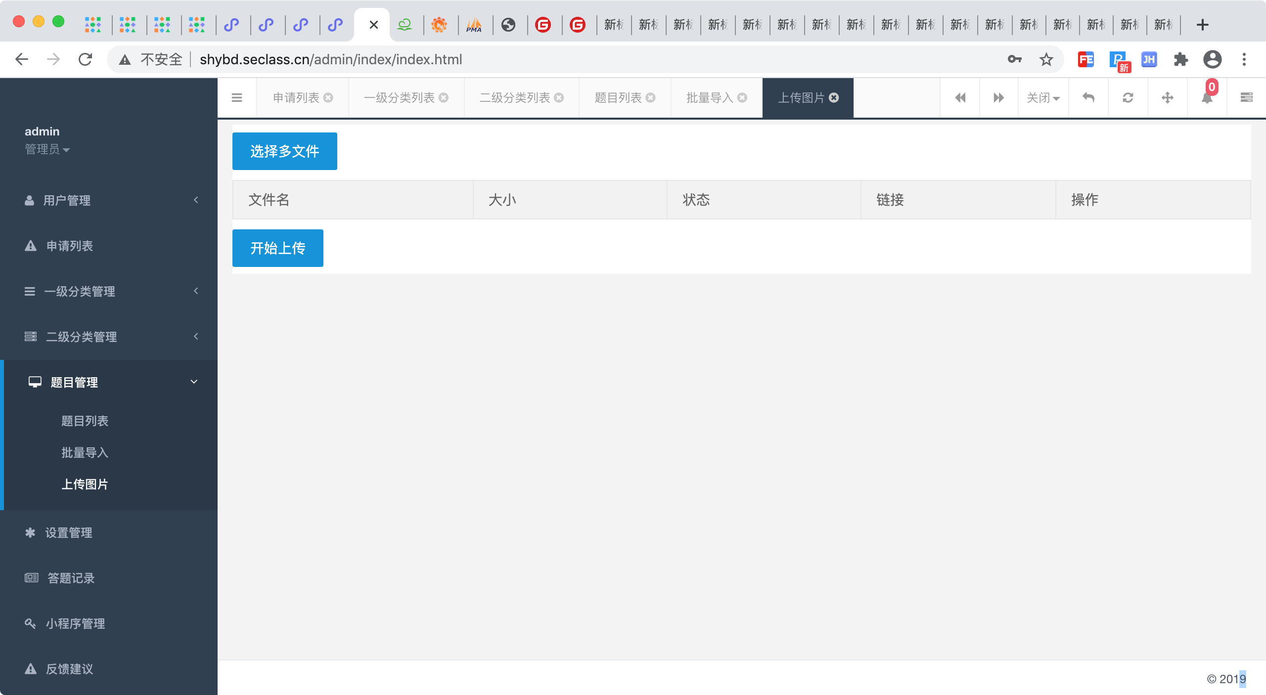Click the double-left tab scroll arrow

[x=960, y=98]
